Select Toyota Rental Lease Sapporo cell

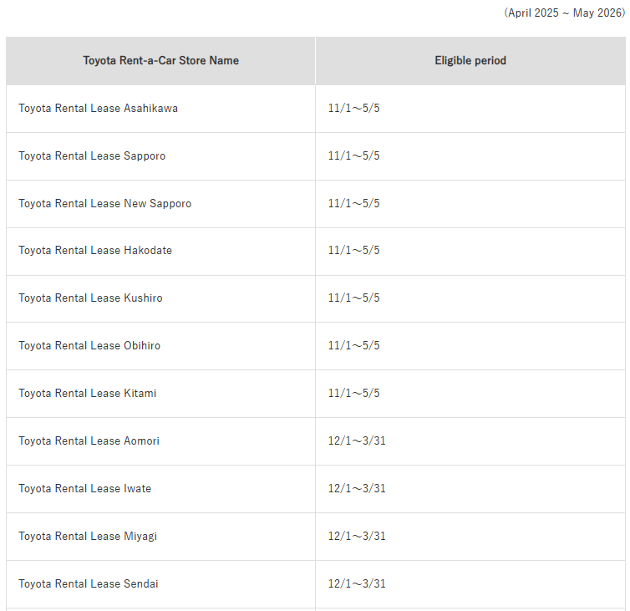click(92, 156)
